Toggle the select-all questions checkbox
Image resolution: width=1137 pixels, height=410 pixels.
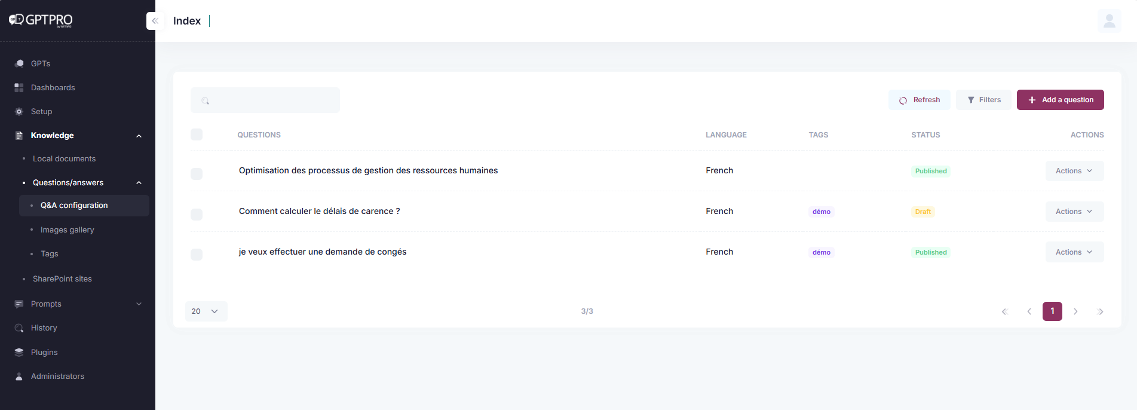coord(197,134)
